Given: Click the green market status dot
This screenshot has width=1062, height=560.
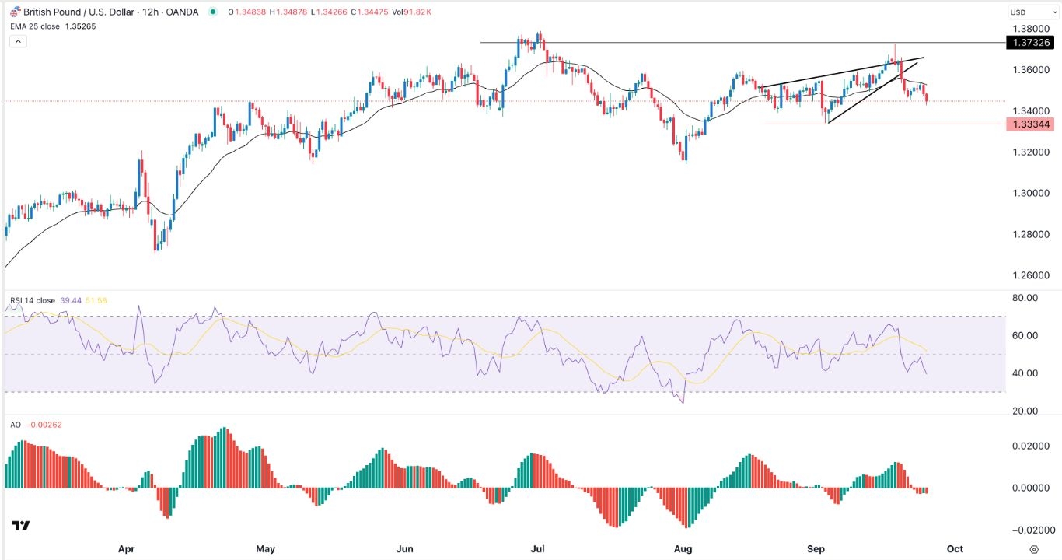Looking at the screenshot, I should coord(212,11).
